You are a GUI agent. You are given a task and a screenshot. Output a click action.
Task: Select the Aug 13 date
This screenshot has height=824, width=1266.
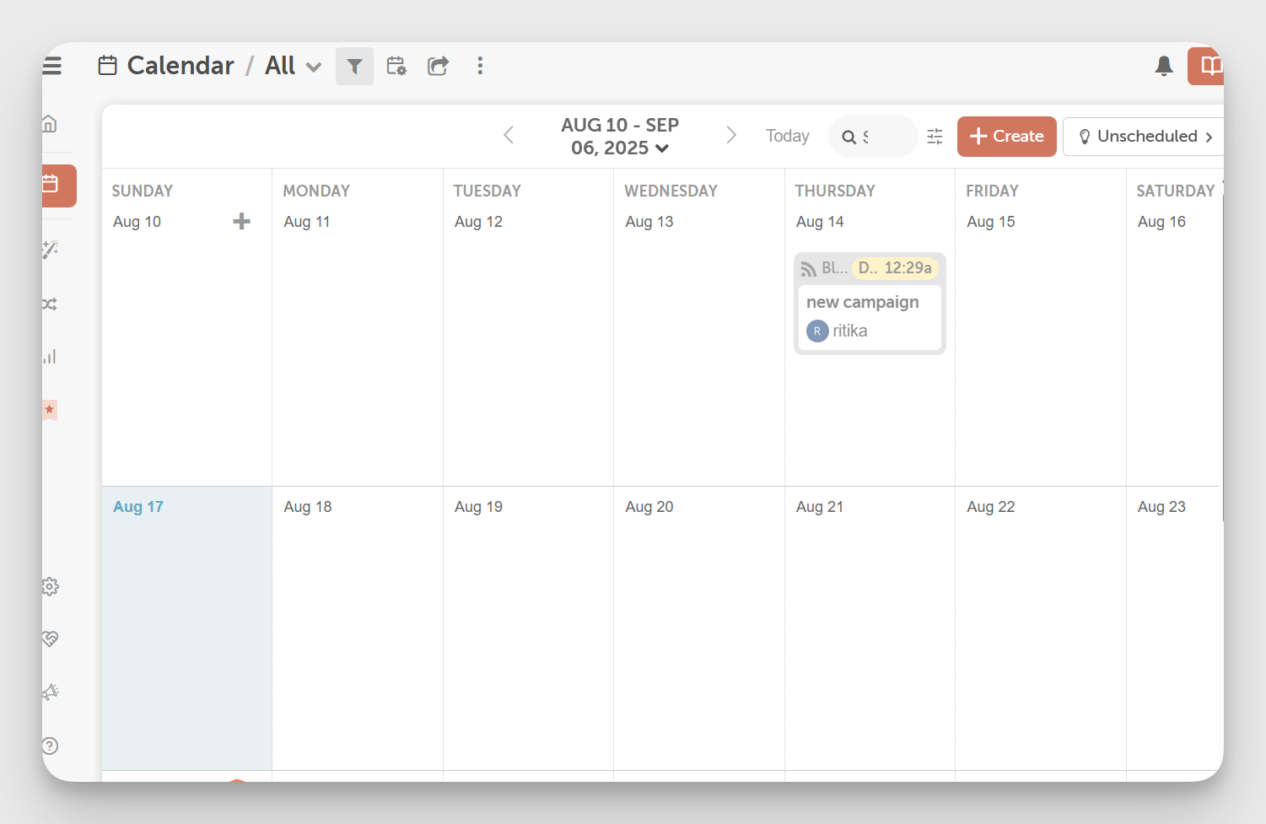(x=649, y=222)
